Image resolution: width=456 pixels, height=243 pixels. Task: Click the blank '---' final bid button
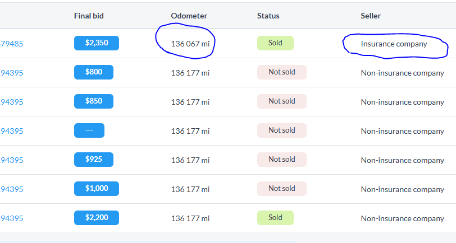click(89, 130)
